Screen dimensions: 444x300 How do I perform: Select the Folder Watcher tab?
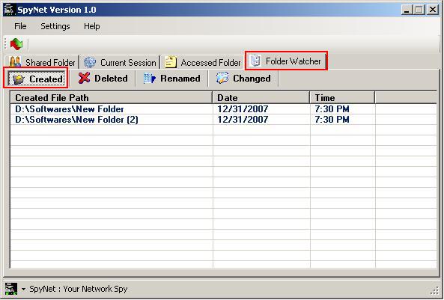(286, 61)
